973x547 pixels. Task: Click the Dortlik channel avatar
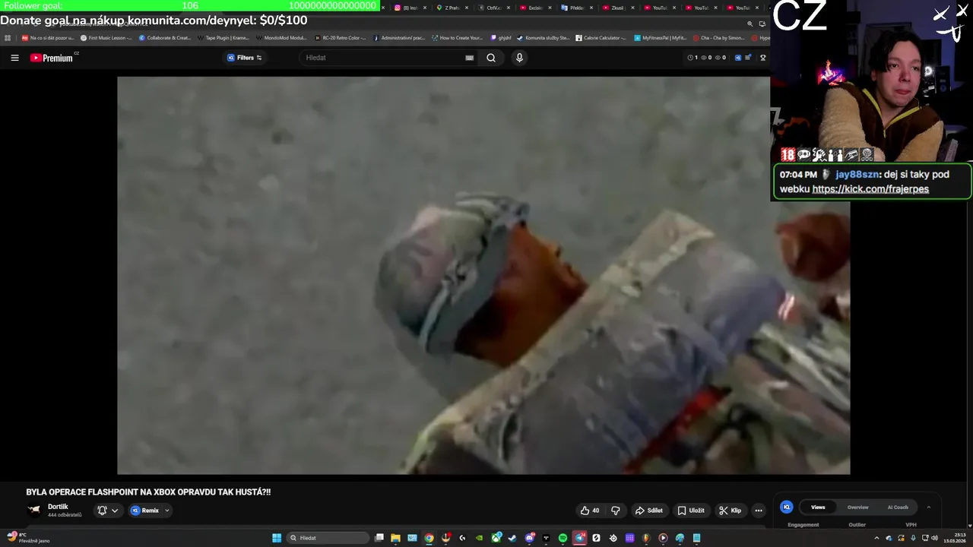pos(34,511)
